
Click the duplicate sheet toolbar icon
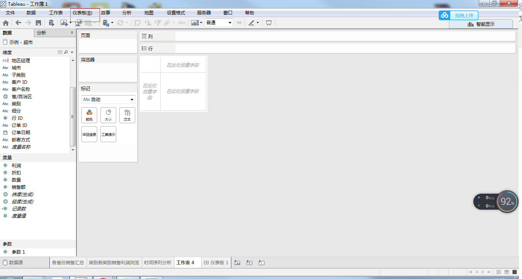[79, 23]
